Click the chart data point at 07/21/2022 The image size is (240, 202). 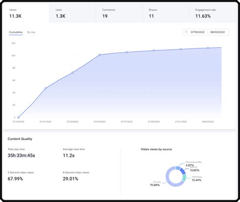pos(46,88)
